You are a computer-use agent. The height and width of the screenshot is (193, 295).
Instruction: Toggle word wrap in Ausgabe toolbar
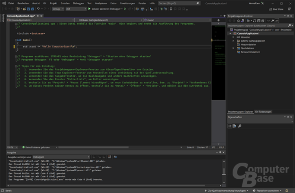coord(115,157)
